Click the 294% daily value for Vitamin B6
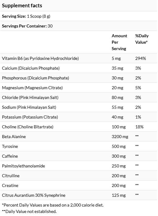The image size is (158, 216). [141, 58]
